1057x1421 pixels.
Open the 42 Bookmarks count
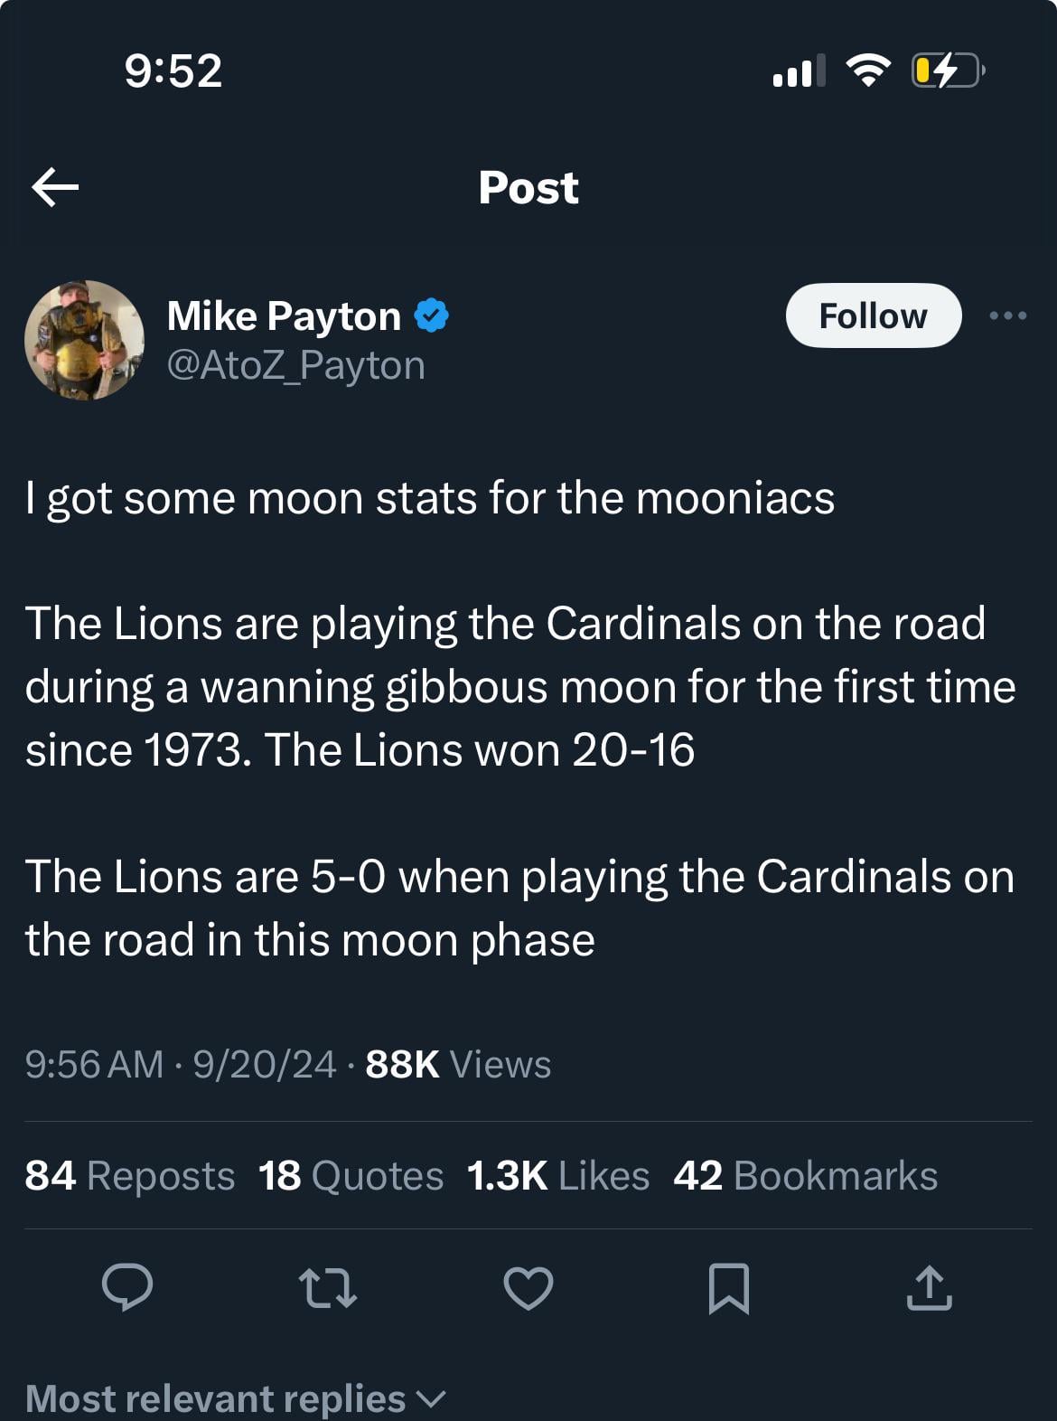click(x=805, y=1175)
